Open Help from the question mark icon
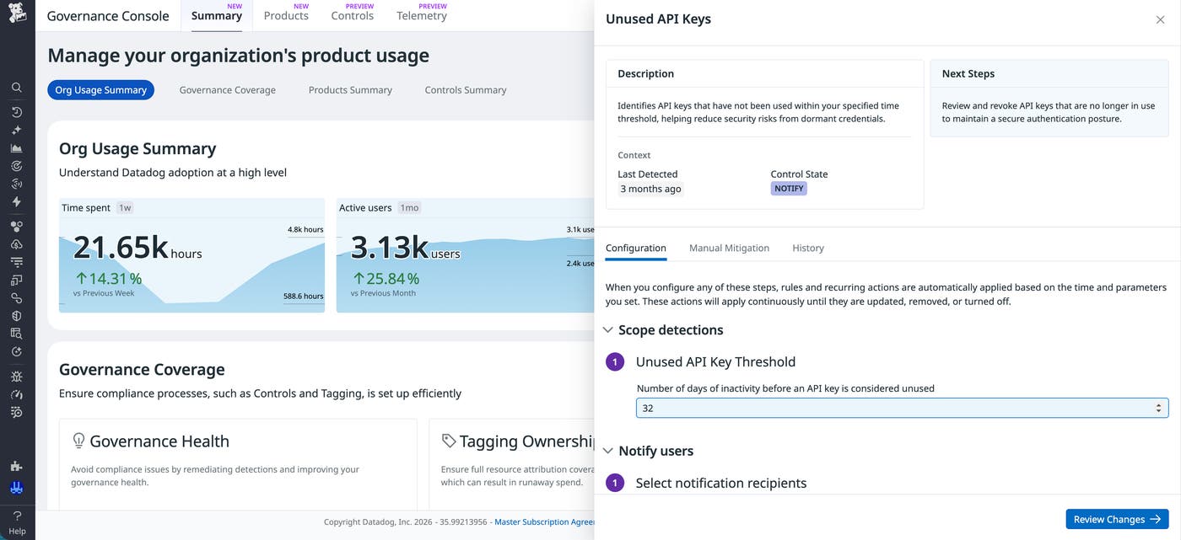 click(x=17, y=516)
